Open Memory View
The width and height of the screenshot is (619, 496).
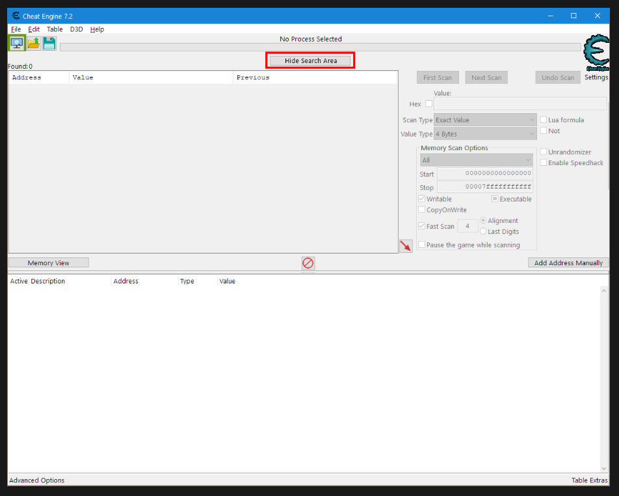(48, 262)
